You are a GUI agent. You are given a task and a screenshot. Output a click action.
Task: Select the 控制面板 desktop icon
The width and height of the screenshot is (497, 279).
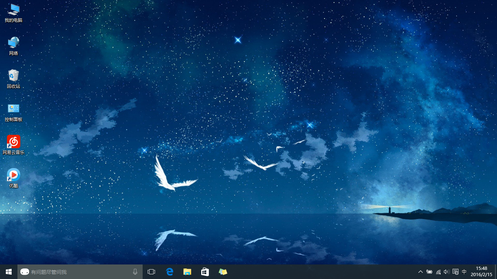[13, 112]
